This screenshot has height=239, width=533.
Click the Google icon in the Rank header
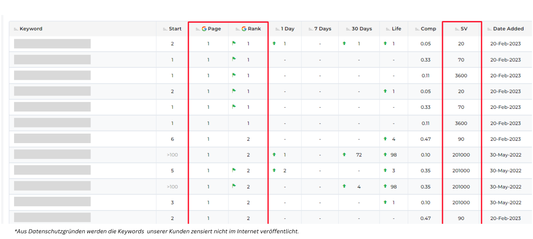(244, 29)
